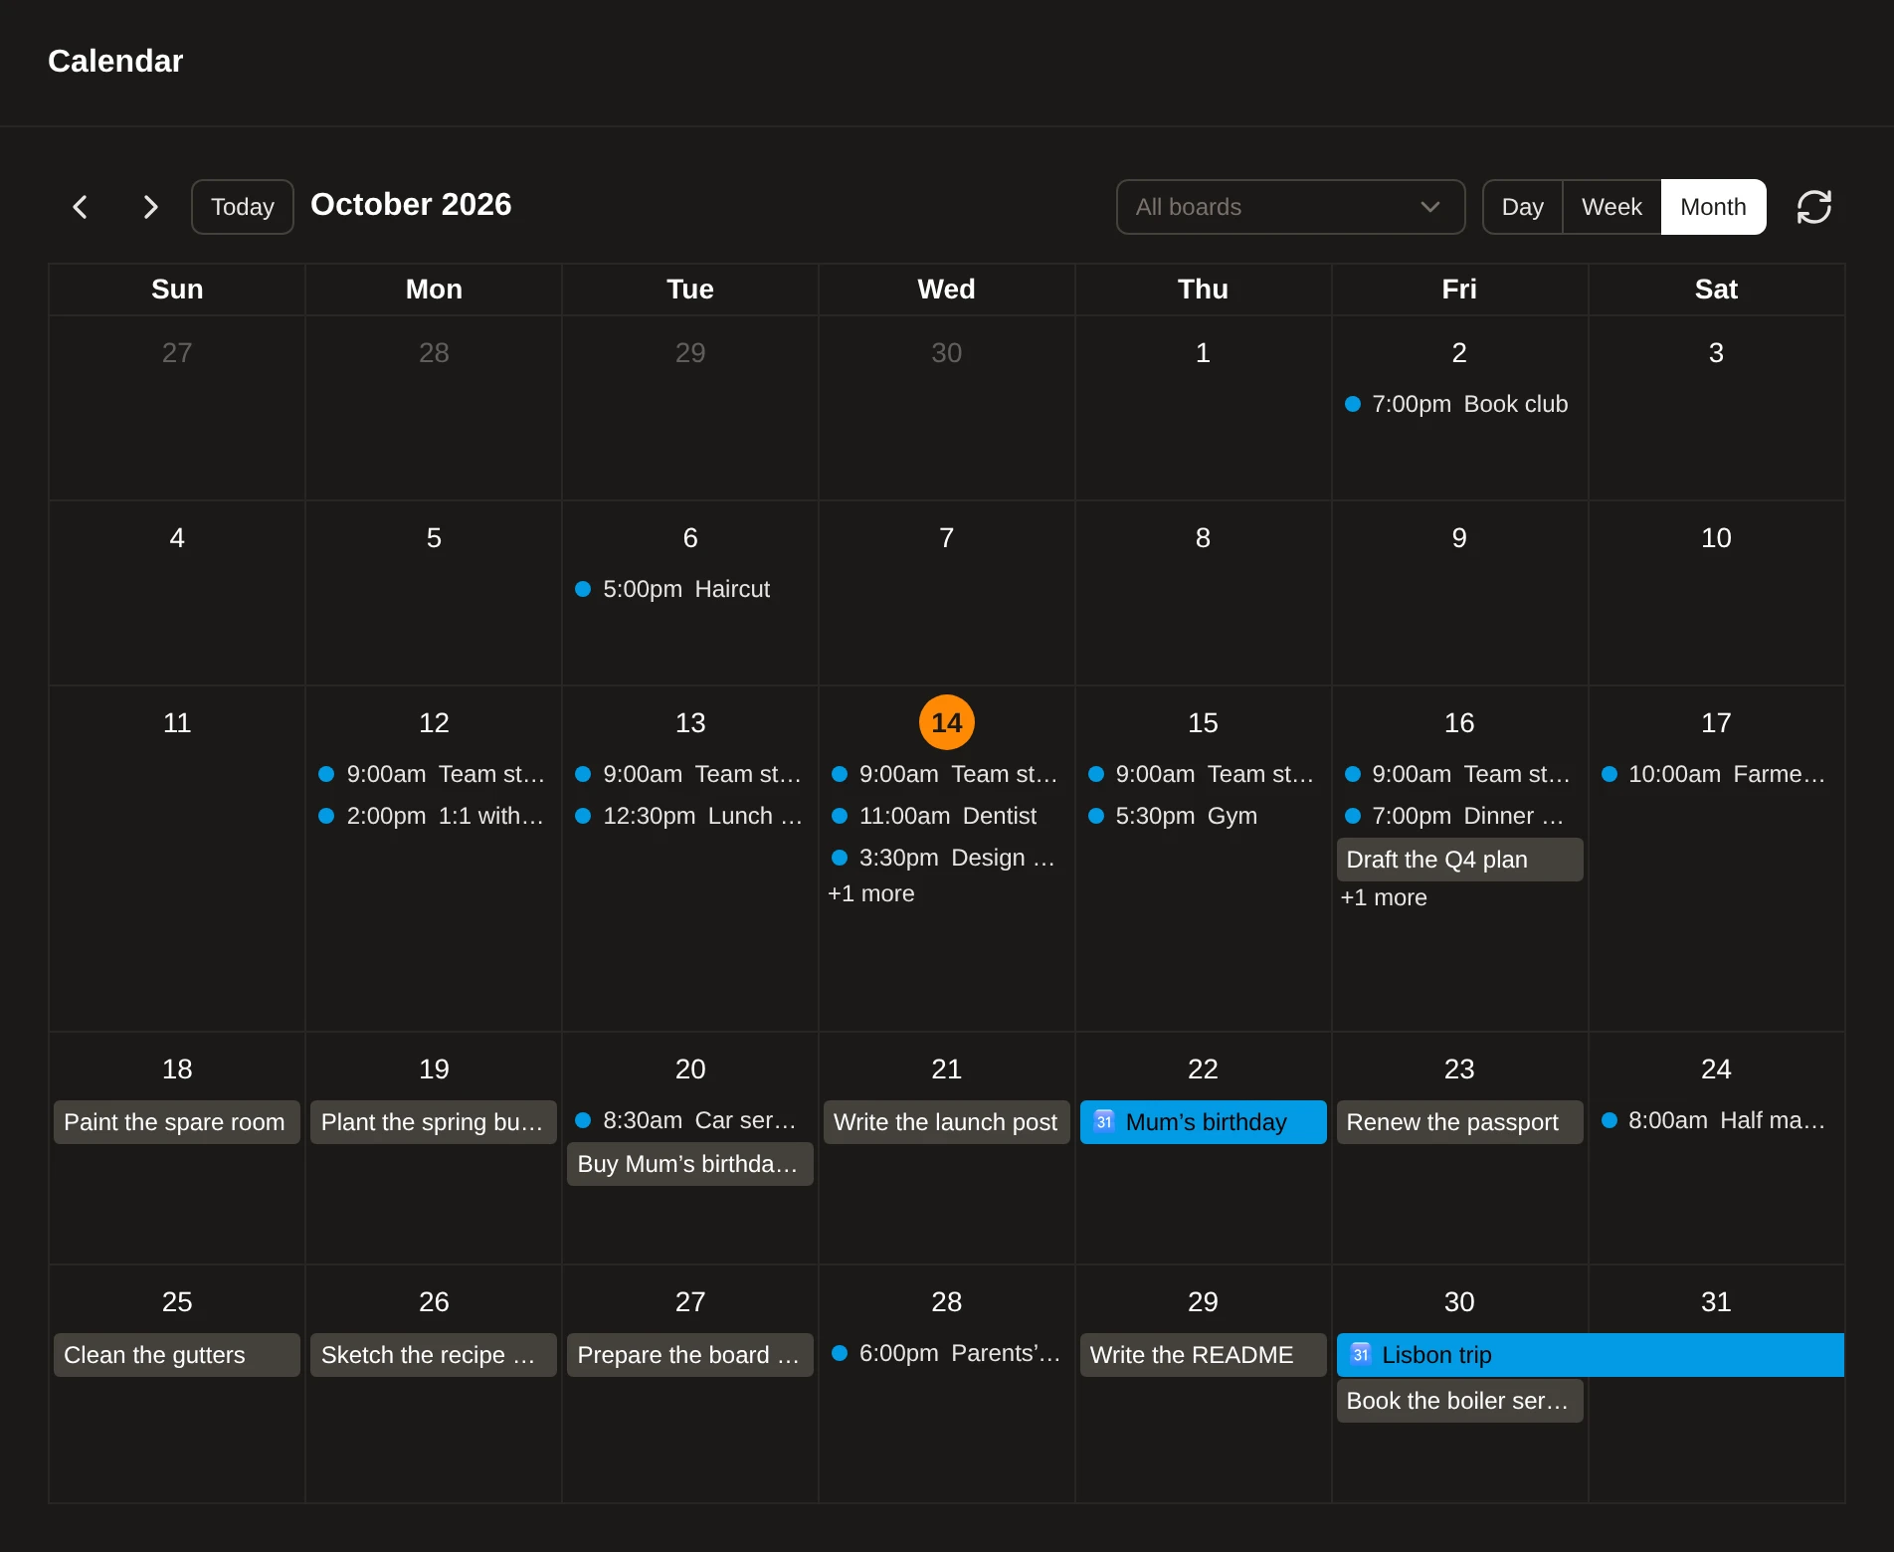Open the 2:00pm 1:1 event on 12th
This screenshot has height=1552, width=1894.
coord(434,816)
